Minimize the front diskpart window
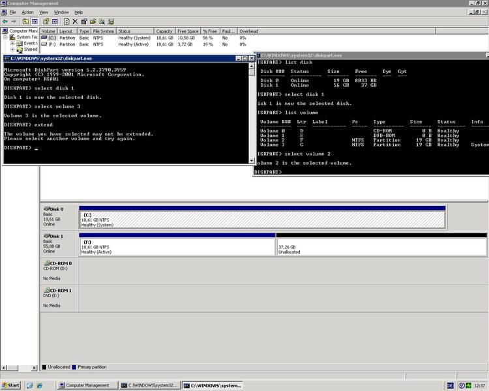The image size is (489, 391). coord(238,58)
